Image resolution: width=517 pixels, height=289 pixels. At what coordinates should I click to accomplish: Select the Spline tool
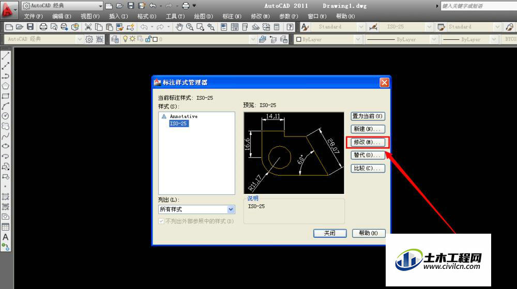tap(5, 136)
